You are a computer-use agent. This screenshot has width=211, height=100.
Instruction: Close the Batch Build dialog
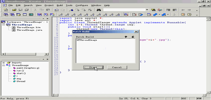[136, 31]
